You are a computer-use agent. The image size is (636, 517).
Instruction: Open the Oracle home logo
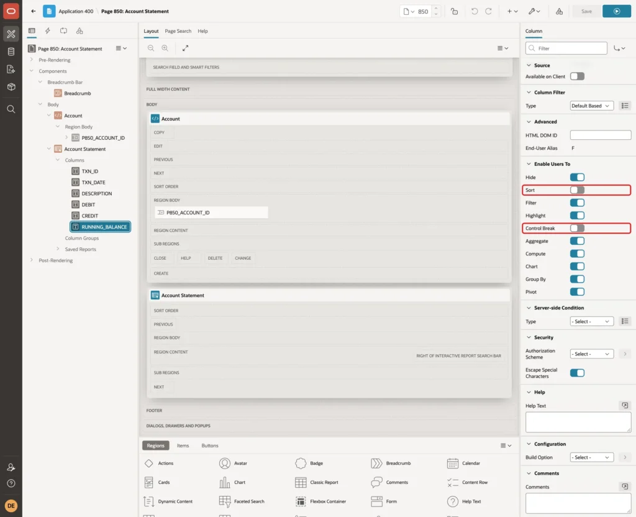11,11
